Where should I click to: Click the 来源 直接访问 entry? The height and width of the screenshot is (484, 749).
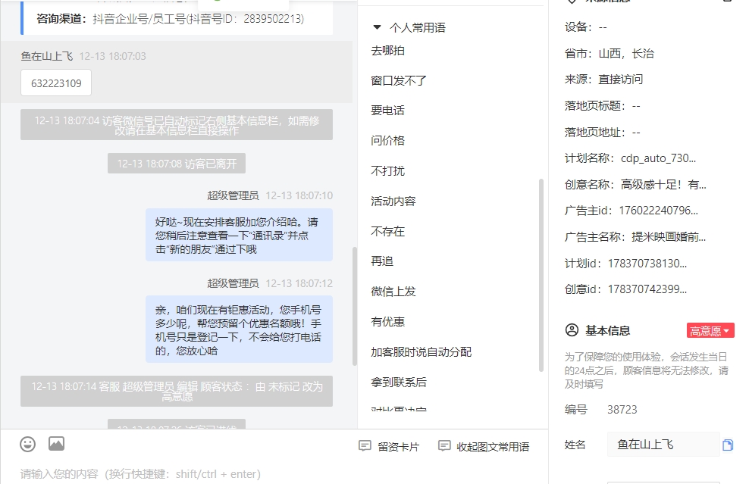pos(603,80)
